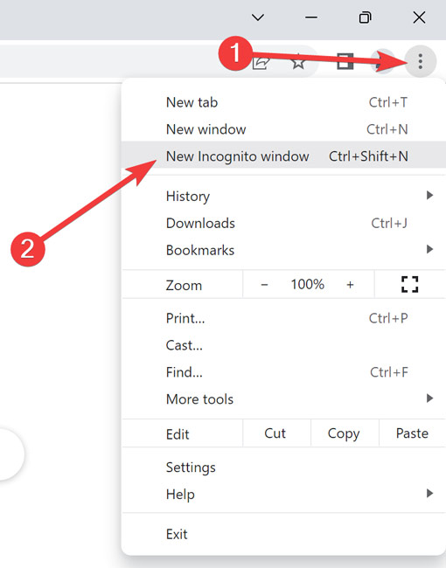
Task: Select Find... menu option
Action: click(284, 372)
